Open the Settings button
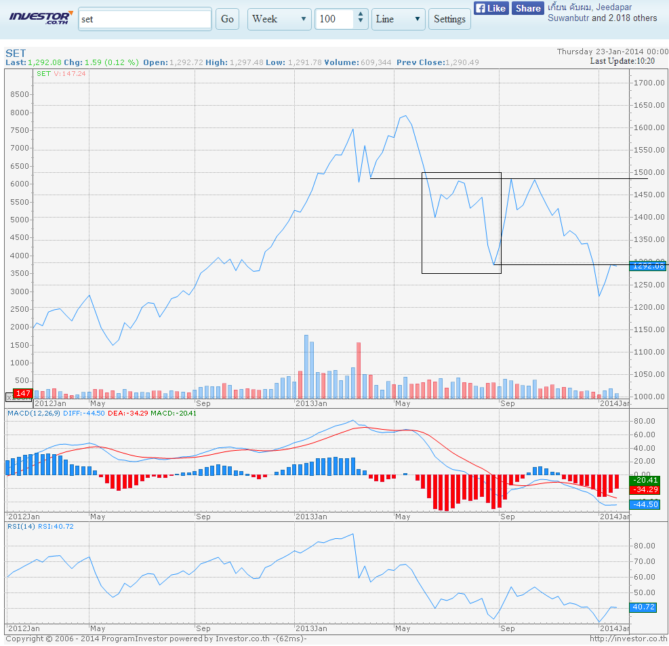This screenshot has width=669, height=646. (449, 19)
